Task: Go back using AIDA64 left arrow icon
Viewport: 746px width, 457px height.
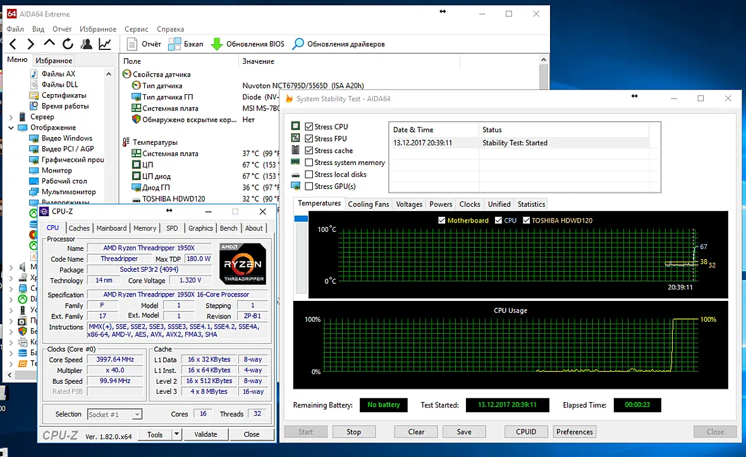Action: pos(13,44)
